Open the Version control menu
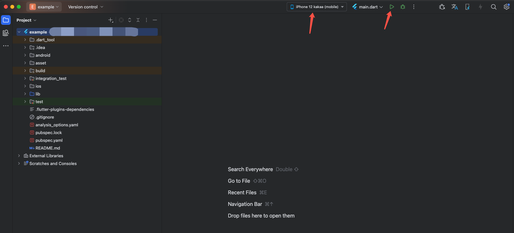514x233 pixels. [86, 7]
